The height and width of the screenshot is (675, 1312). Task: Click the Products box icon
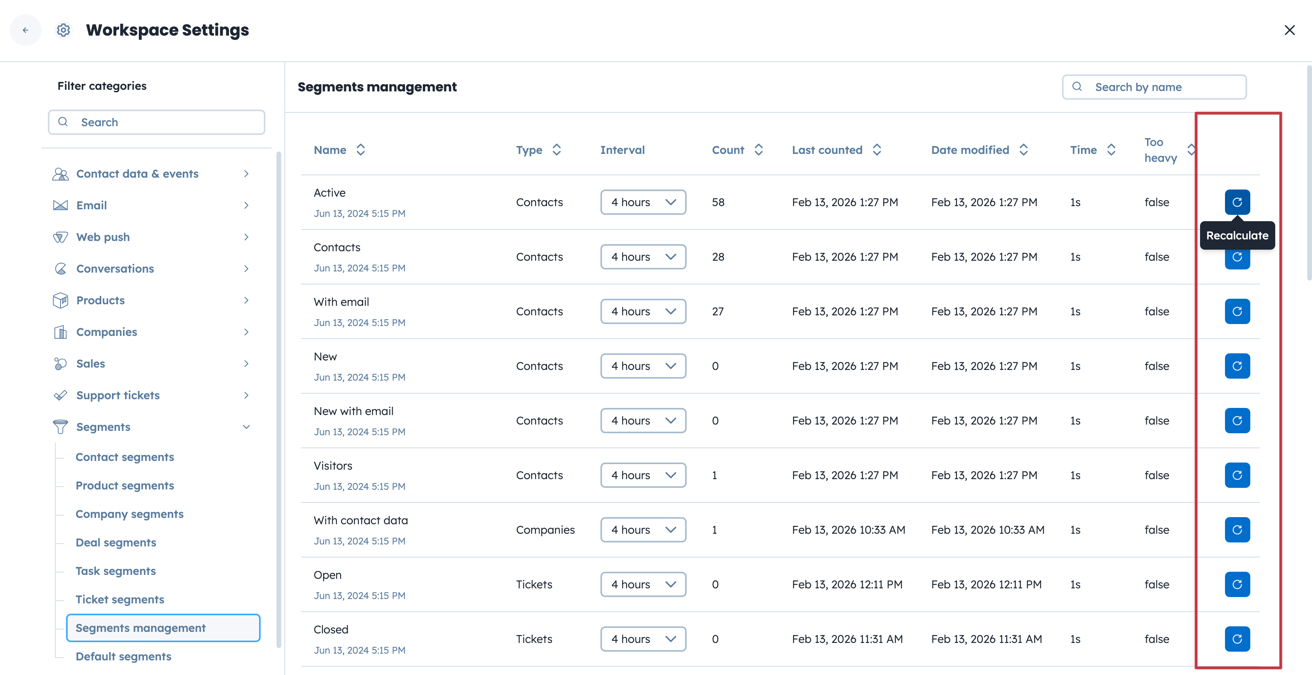[60, 300]
